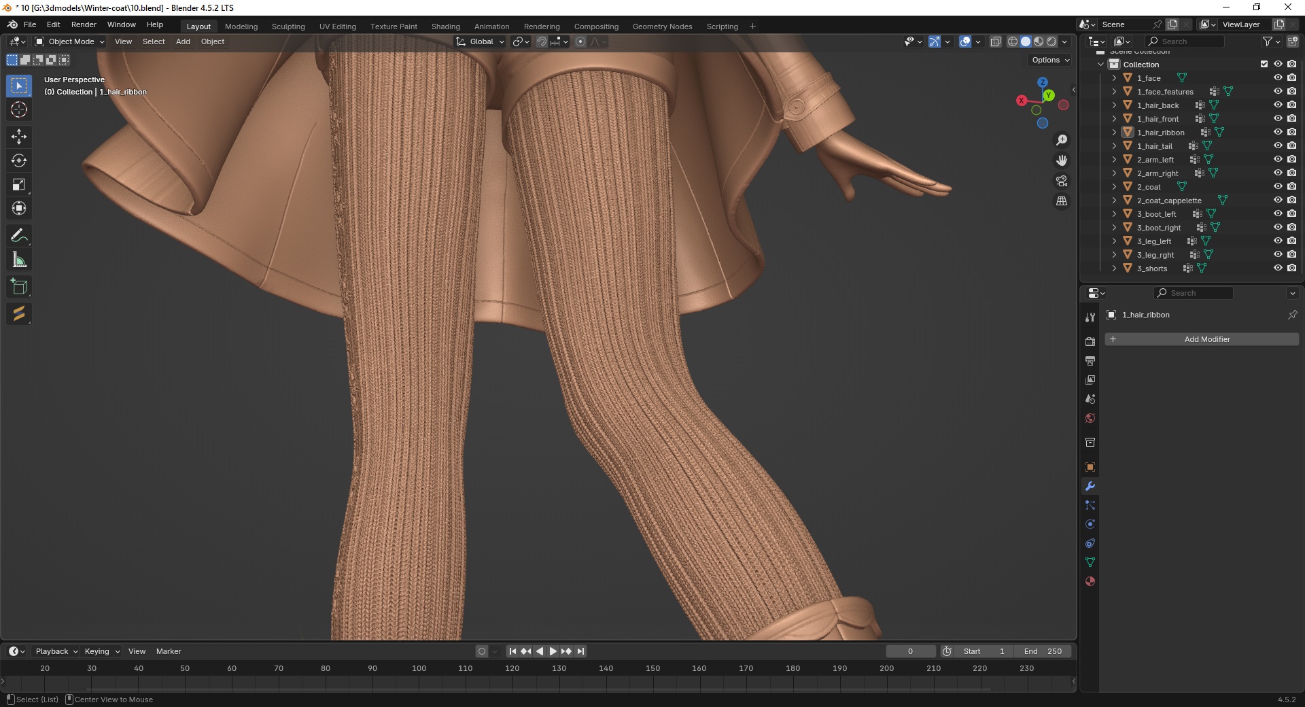Screen dimensions: 1305x707
Task: Choose the Scale tool
Action: [19, 185]
